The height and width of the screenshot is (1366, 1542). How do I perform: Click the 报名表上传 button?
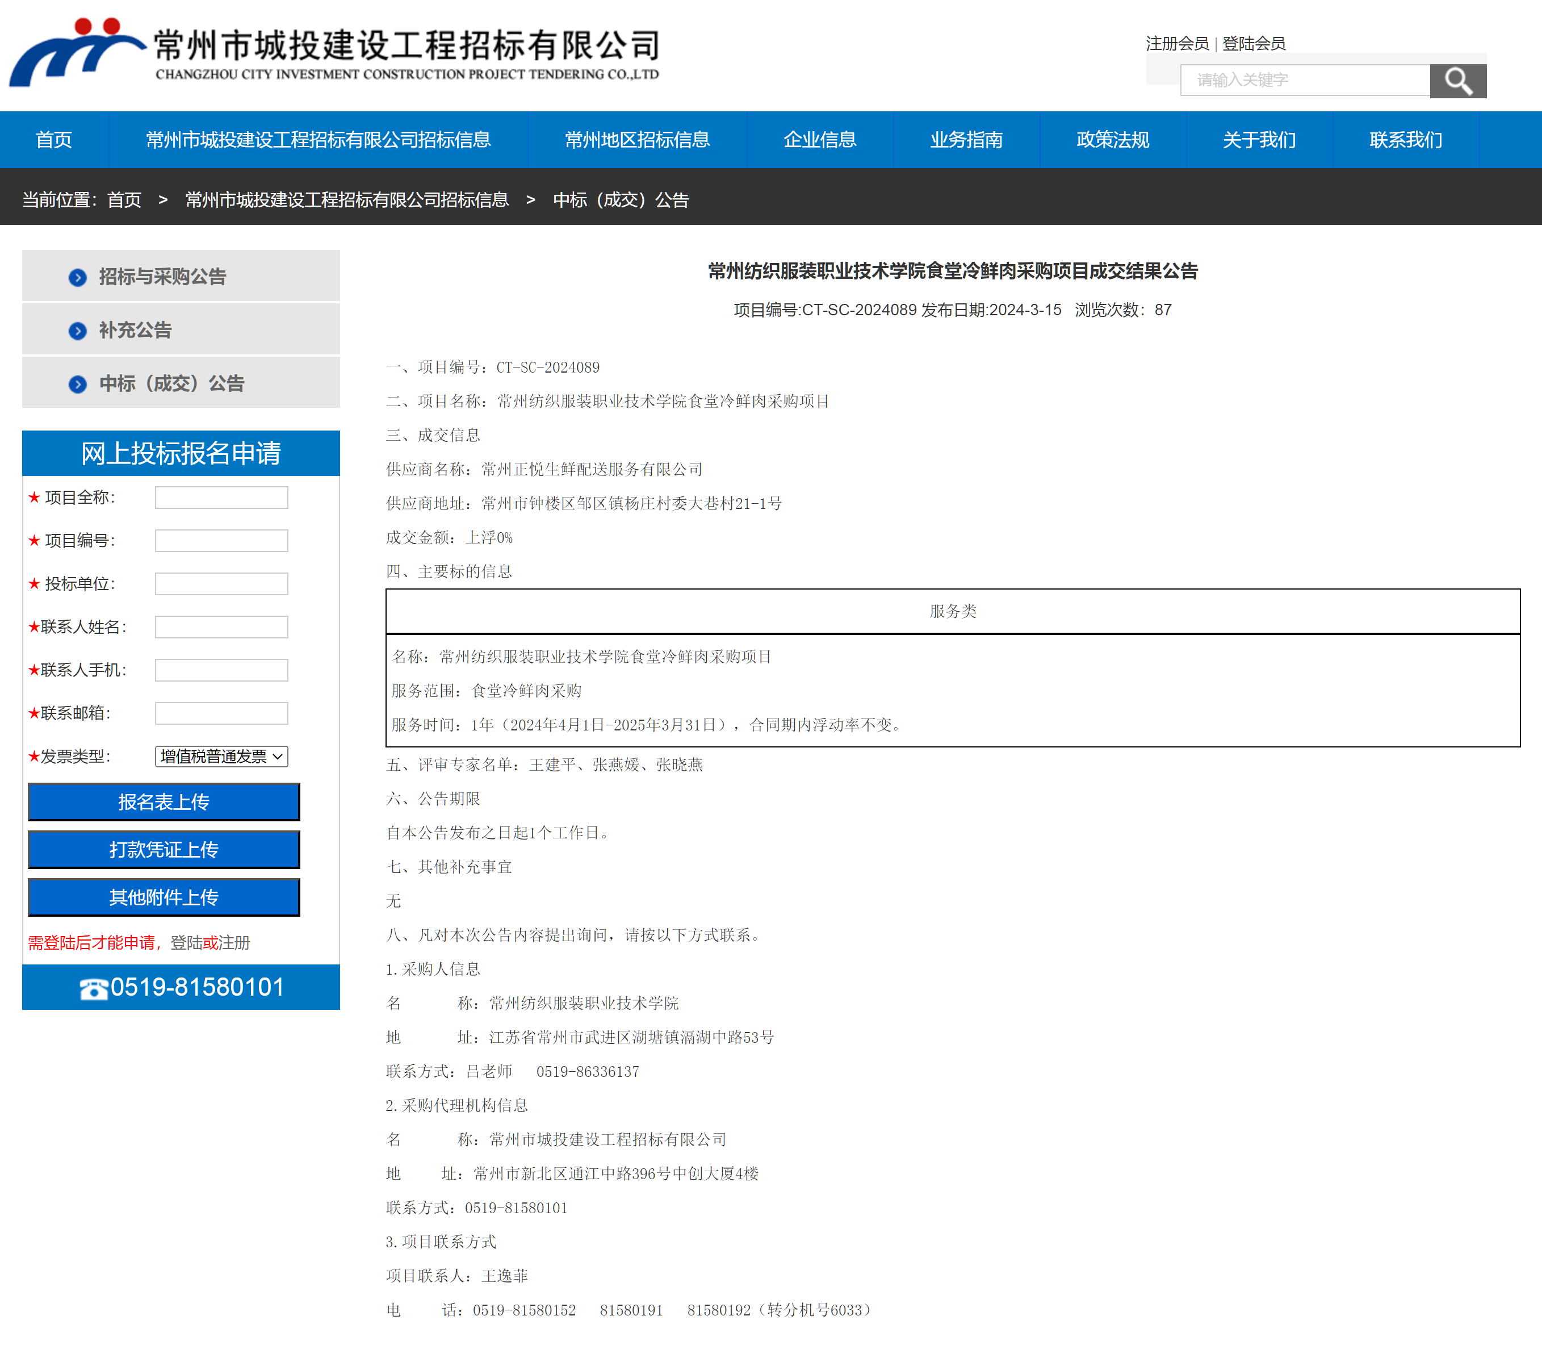[x=164, y=801]
